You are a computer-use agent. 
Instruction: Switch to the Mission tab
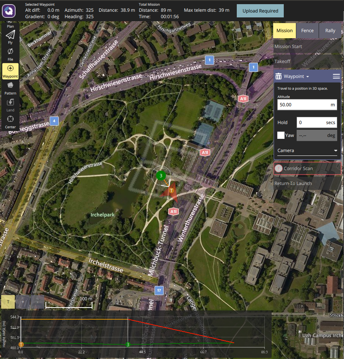coord(285,31)
